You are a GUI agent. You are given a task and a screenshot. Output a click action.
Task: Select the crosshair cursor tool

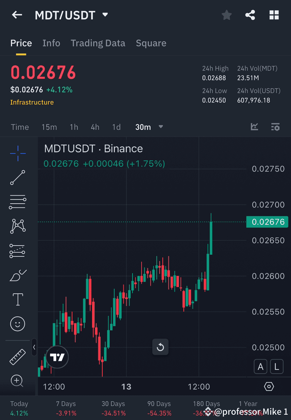point(18,153)
